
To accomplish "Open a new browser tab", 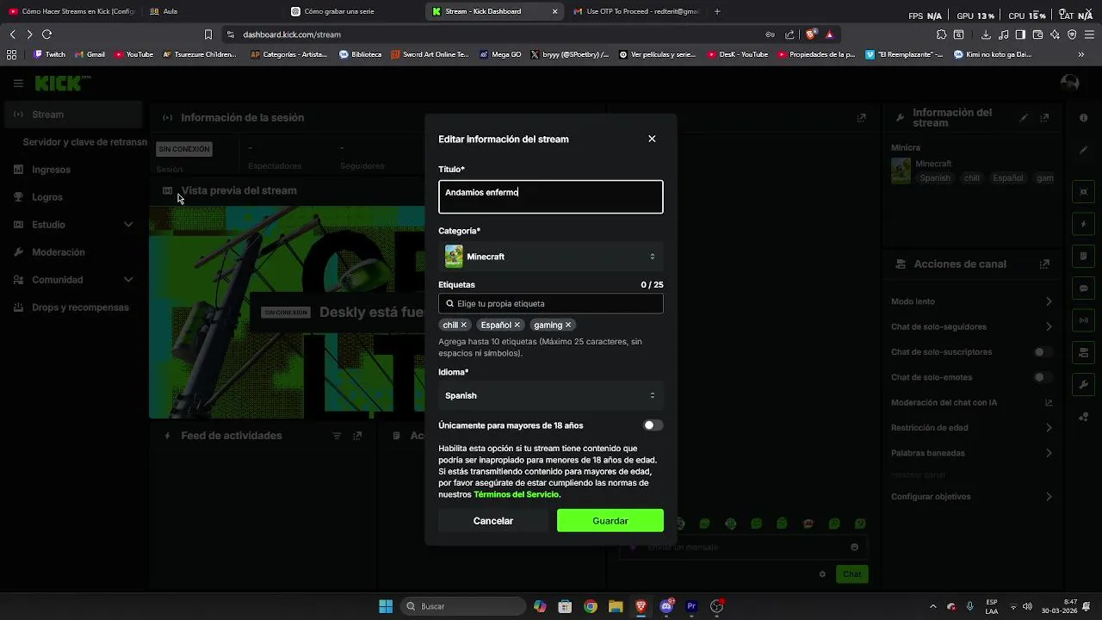I will pyautogui.click(x=717, y=11).
